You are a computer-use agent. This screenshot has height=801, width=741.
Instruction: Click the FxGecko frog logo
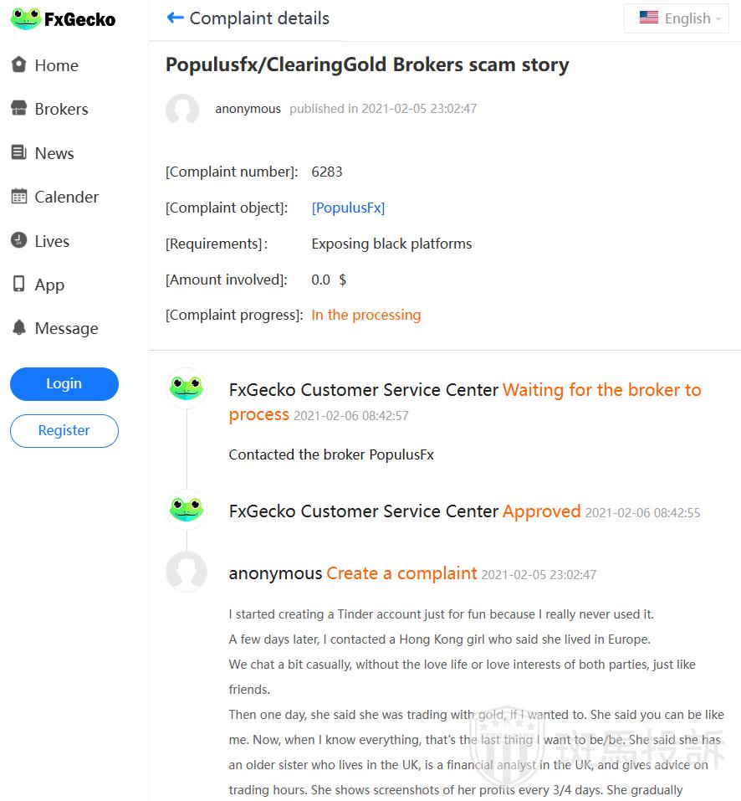[26, 18]
